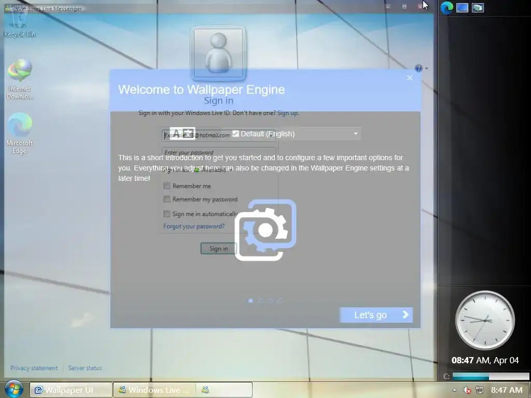Click the 08:47 AM, Apr 04 date text
The image size is (531, 398).
(485, 361)
